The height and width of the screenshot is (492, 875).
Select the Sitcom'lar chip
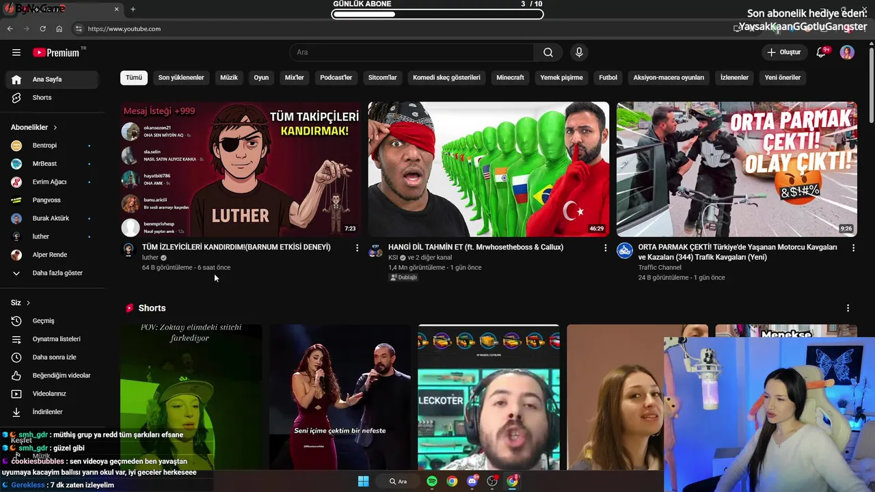(382, 77)
